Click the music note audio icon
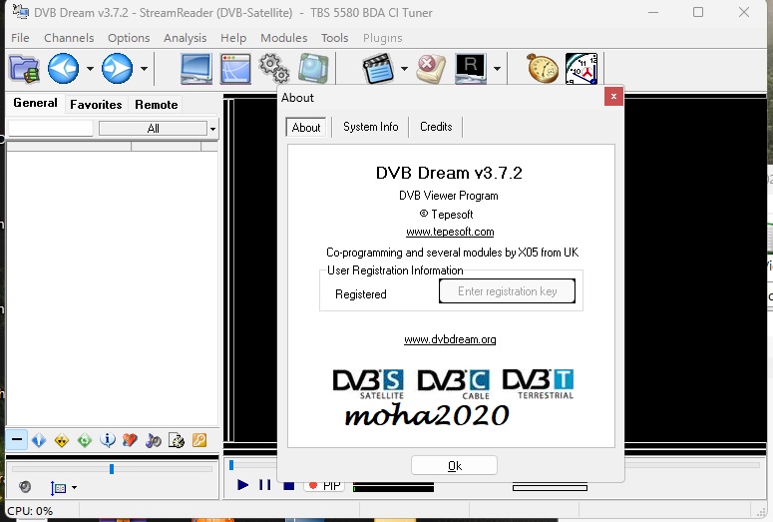The height and width of the screenshot is (522, 773). pyautogui.click(x=153, y=440)
